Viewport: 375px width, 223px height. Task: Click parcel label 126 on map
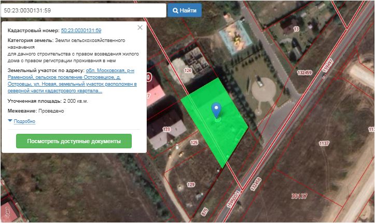point(188,71)
